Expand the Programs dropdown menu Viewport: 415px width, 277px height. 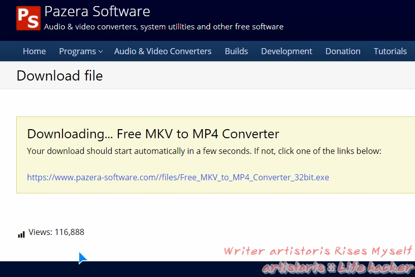tap(81, 51)
